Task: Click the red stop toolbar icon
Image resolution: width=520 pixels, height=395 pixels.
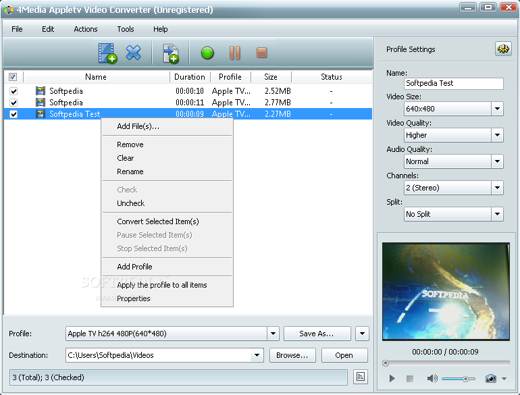Action: tap(261, 53)
